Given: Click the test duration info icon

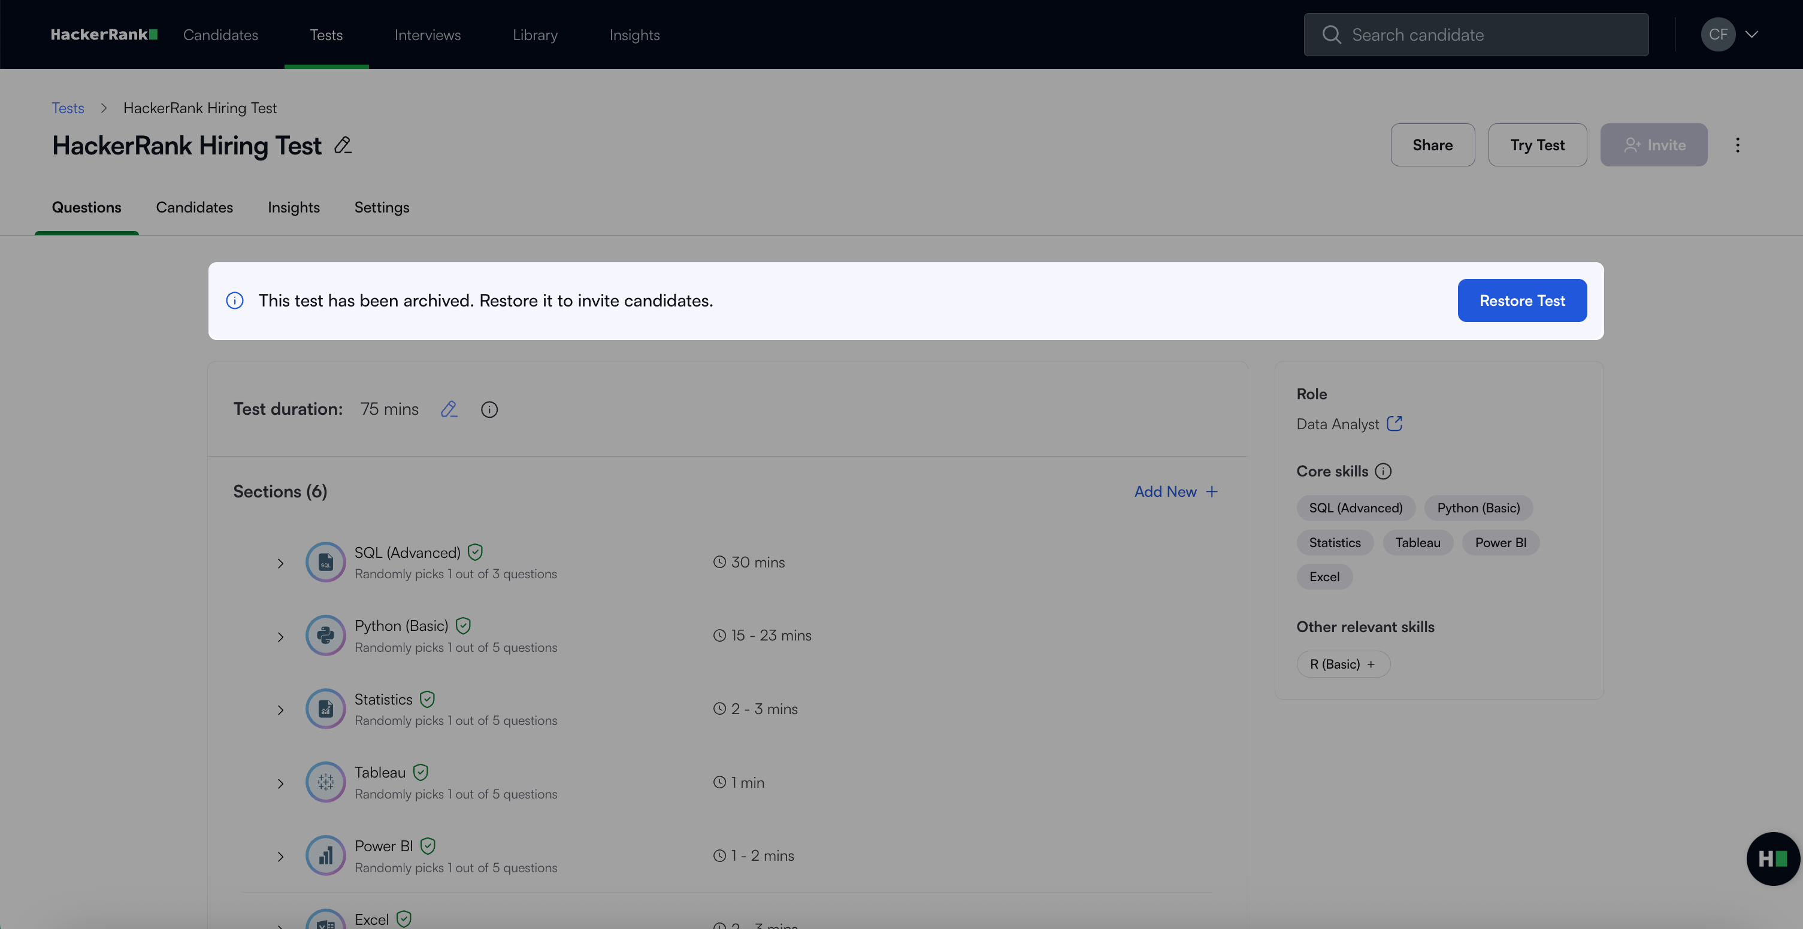Looking at the screenshot, I should click(489, 409).
